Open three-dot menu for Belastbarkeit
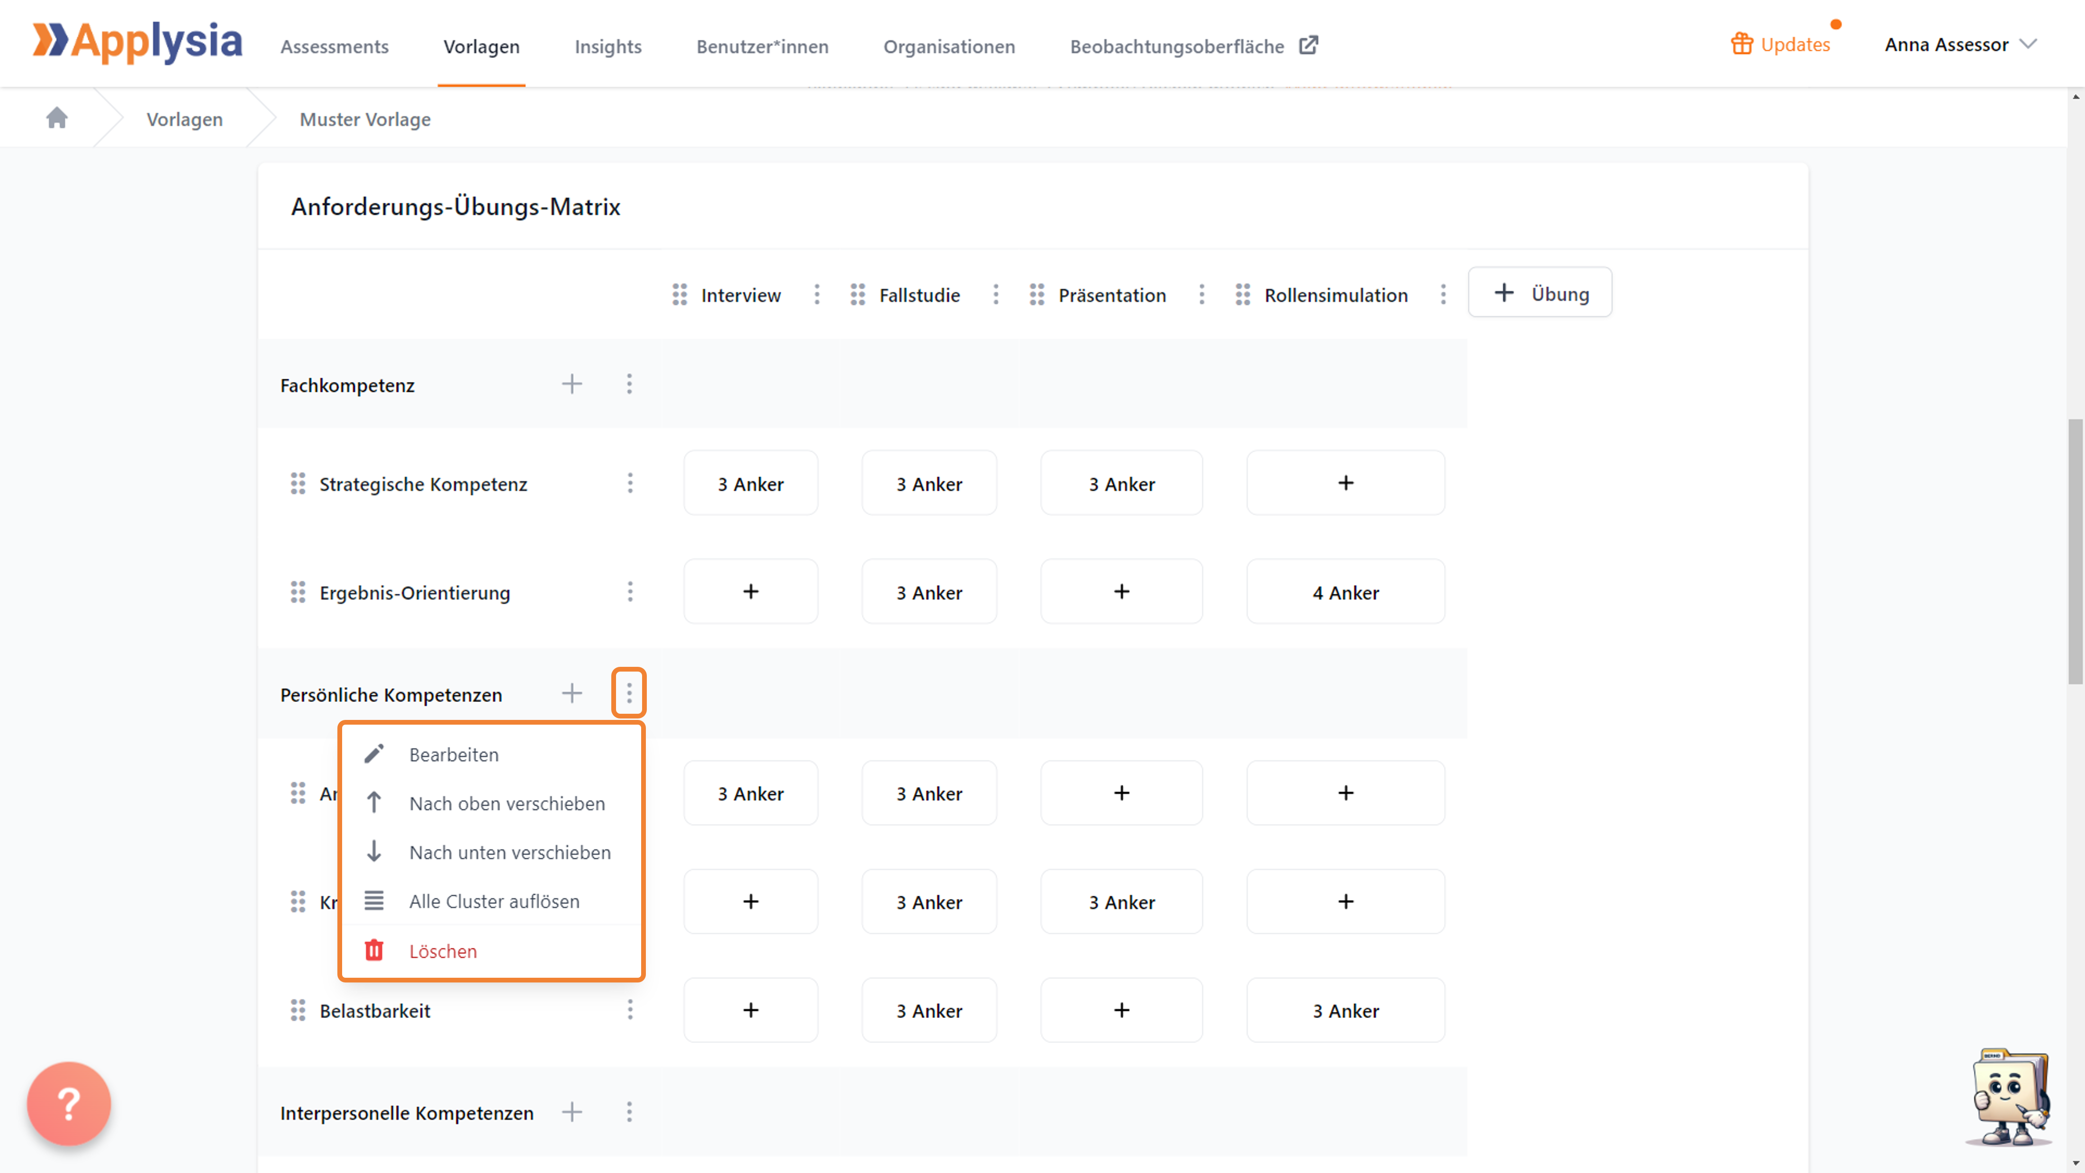 coord(630,1010)
